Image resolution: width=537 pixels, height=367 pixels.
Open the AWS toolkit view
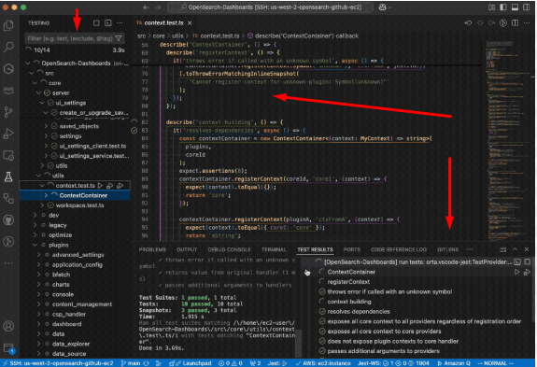tap(8, 90)
